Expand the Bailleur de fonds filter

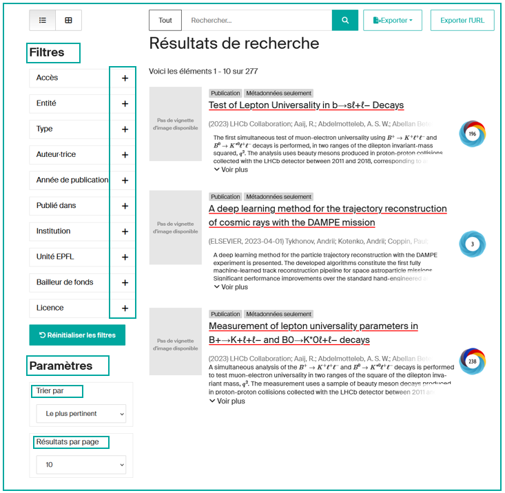click(125, 283)
